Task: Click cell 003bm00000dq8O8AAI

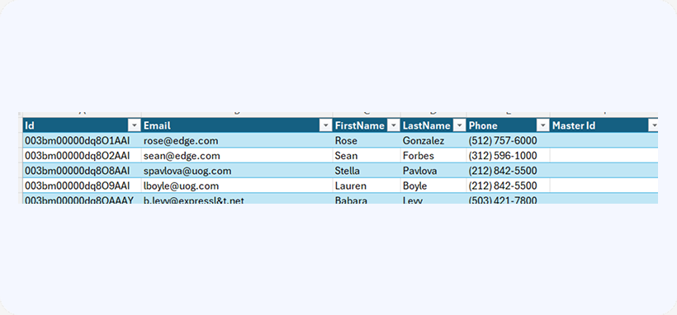Action: pos(82,171)
